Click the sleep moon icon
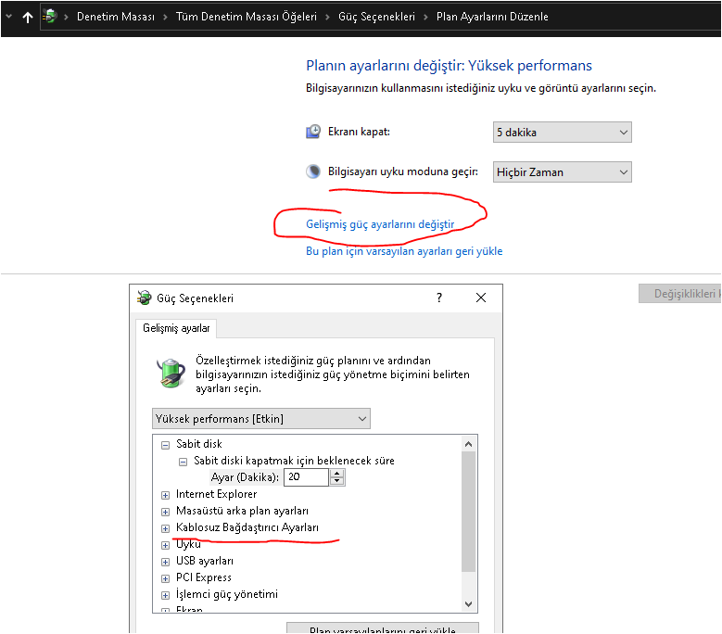Image resolution: width=722 pixels, height=634 pixels. coord(313,171)
